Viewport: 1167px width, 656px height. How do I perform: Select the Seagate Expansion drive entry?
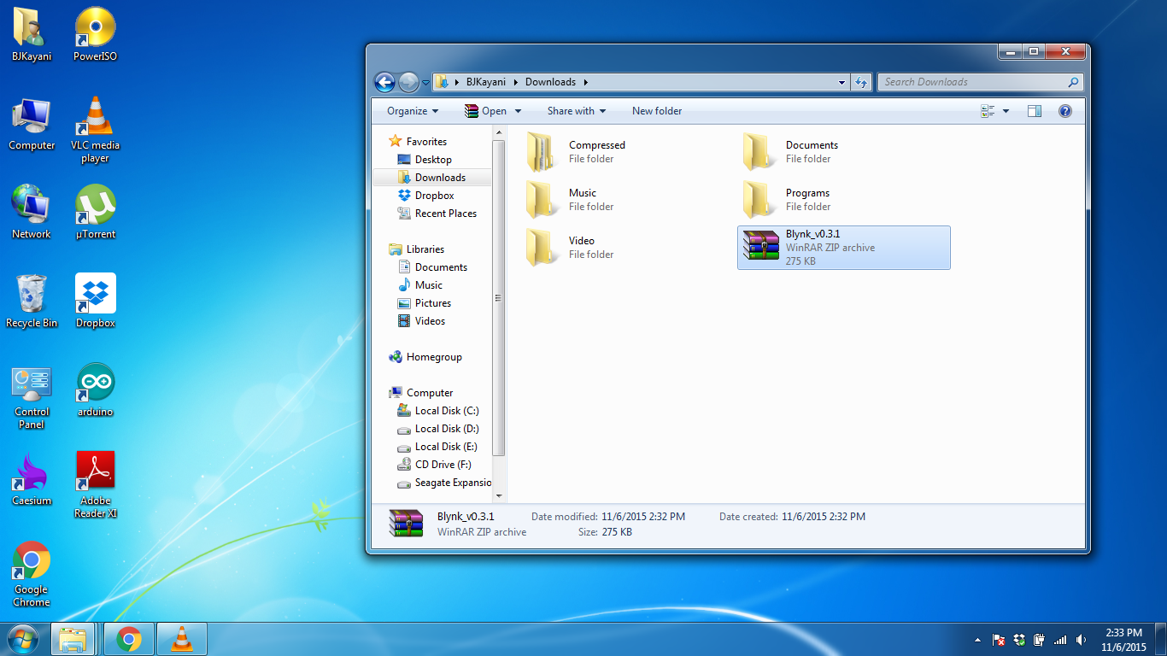pos(444,483)
